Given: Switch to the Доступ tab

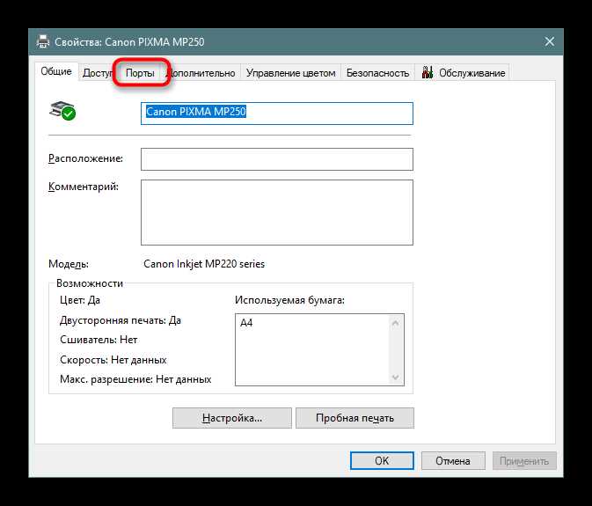Looking at the screenshot, I should click(98, 72).
